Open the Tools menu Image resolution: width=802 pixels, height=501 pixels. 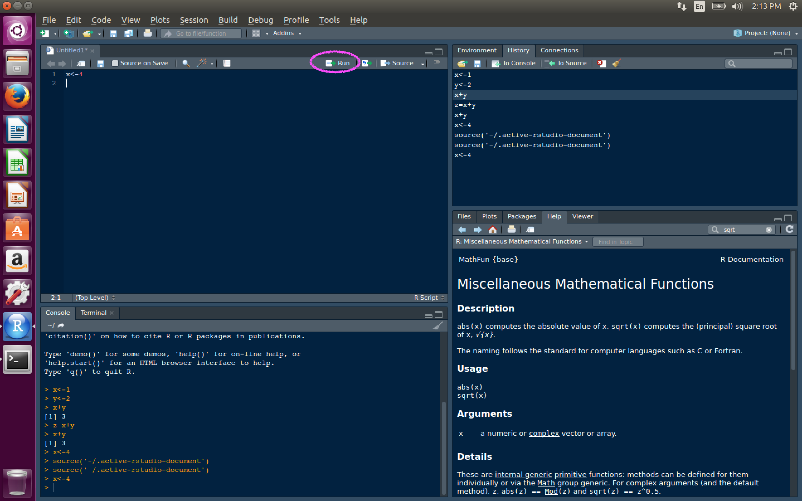tap(329, 20)
